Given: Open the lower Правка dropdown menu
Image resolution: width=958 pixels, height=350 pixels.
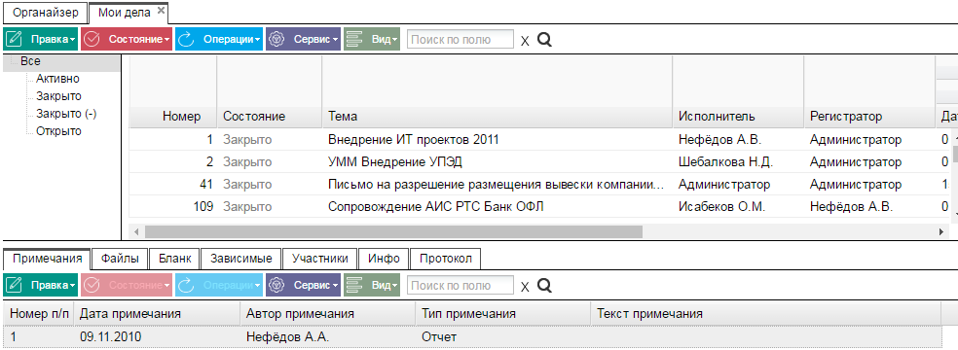Looking at the screenshot, I should [x=40, y=286].
